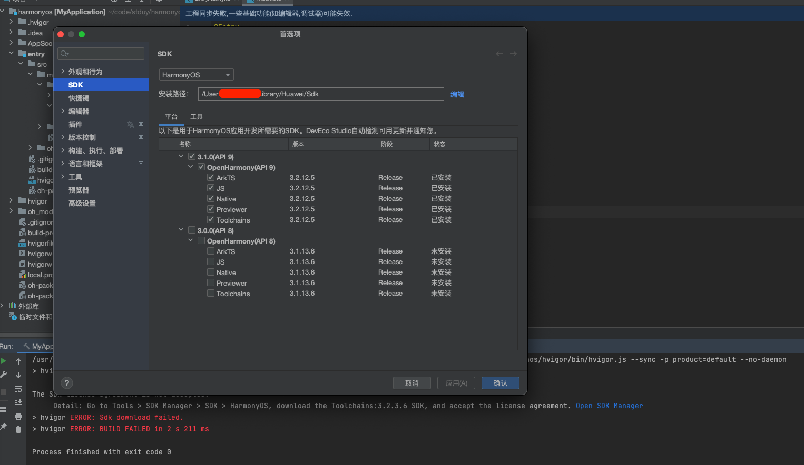Check the version 3.1.13.6 ArkTS checkbox
Screen dimensions: 804x465
coord(211,251)
